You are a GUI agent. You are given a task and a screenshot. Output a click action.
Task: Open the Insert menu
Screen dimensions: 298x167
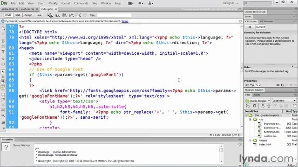click(41, 3)
